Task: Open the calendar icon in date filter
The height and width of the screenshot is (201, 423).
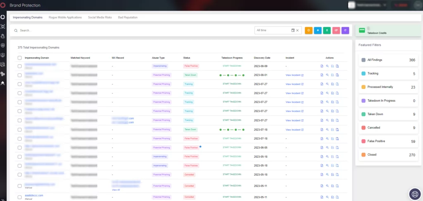Action: 293,30
